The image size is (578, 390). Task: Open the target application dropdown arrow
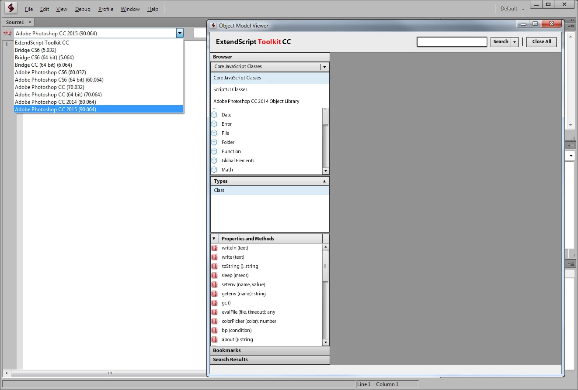coord(180,33)
